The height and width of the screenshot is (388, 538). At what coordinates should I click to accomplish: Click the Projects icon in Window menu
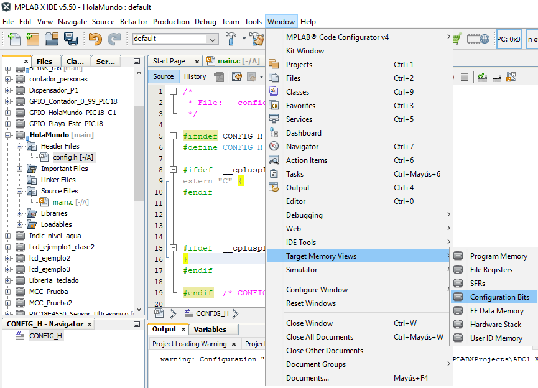(x=274, y=64)
